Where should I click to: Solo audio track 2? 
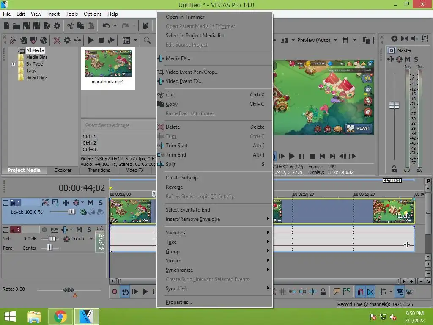89,230
